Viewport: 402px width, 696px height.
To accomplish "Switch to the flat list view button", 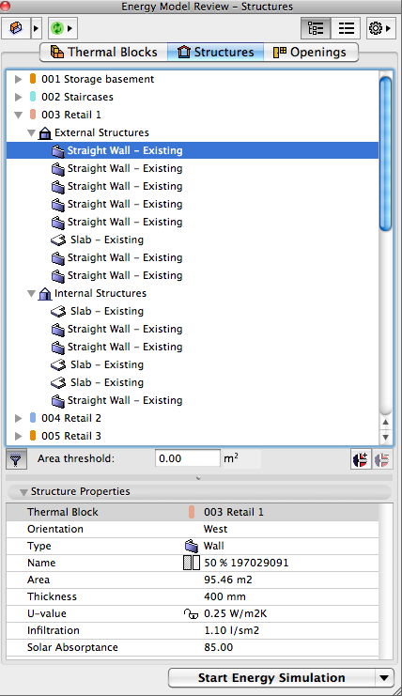I will tap(346, 28).
